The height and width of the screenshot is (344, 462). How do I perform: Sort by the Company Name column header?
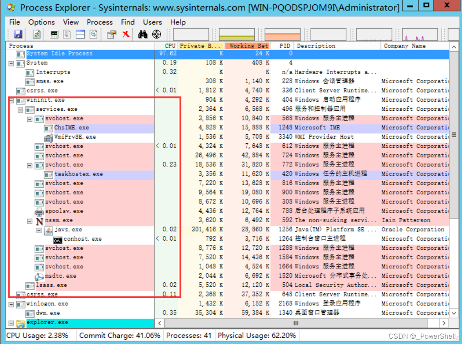pyautogui.click(x=415, y=46)
